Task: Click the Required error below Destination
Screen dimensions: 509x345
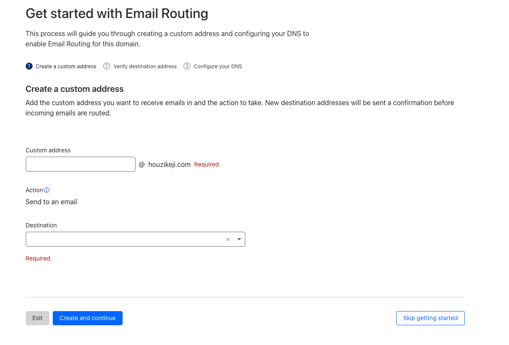Action: pyautogui.click(x=39, y=258)
